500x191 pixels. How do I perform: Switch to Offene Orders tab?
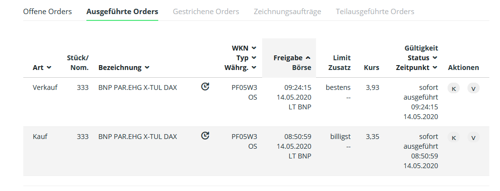(x=48, y=12)
